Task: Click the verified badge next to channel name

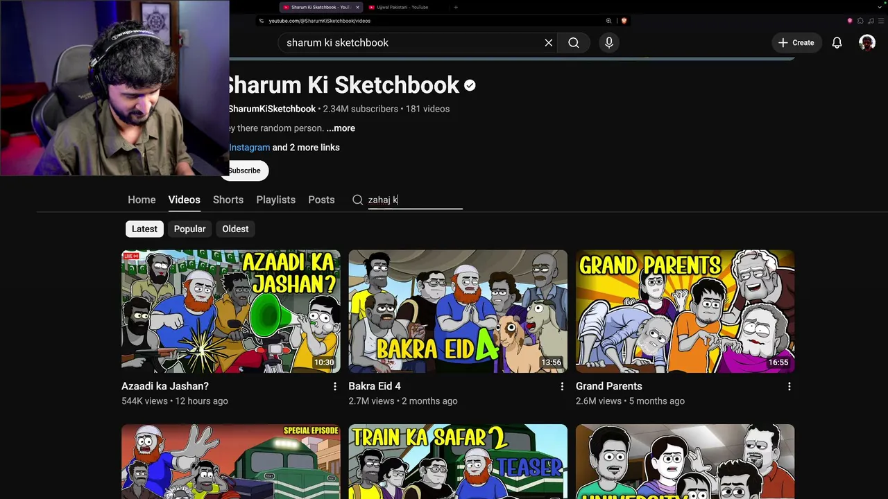Action: coord(470,85)
